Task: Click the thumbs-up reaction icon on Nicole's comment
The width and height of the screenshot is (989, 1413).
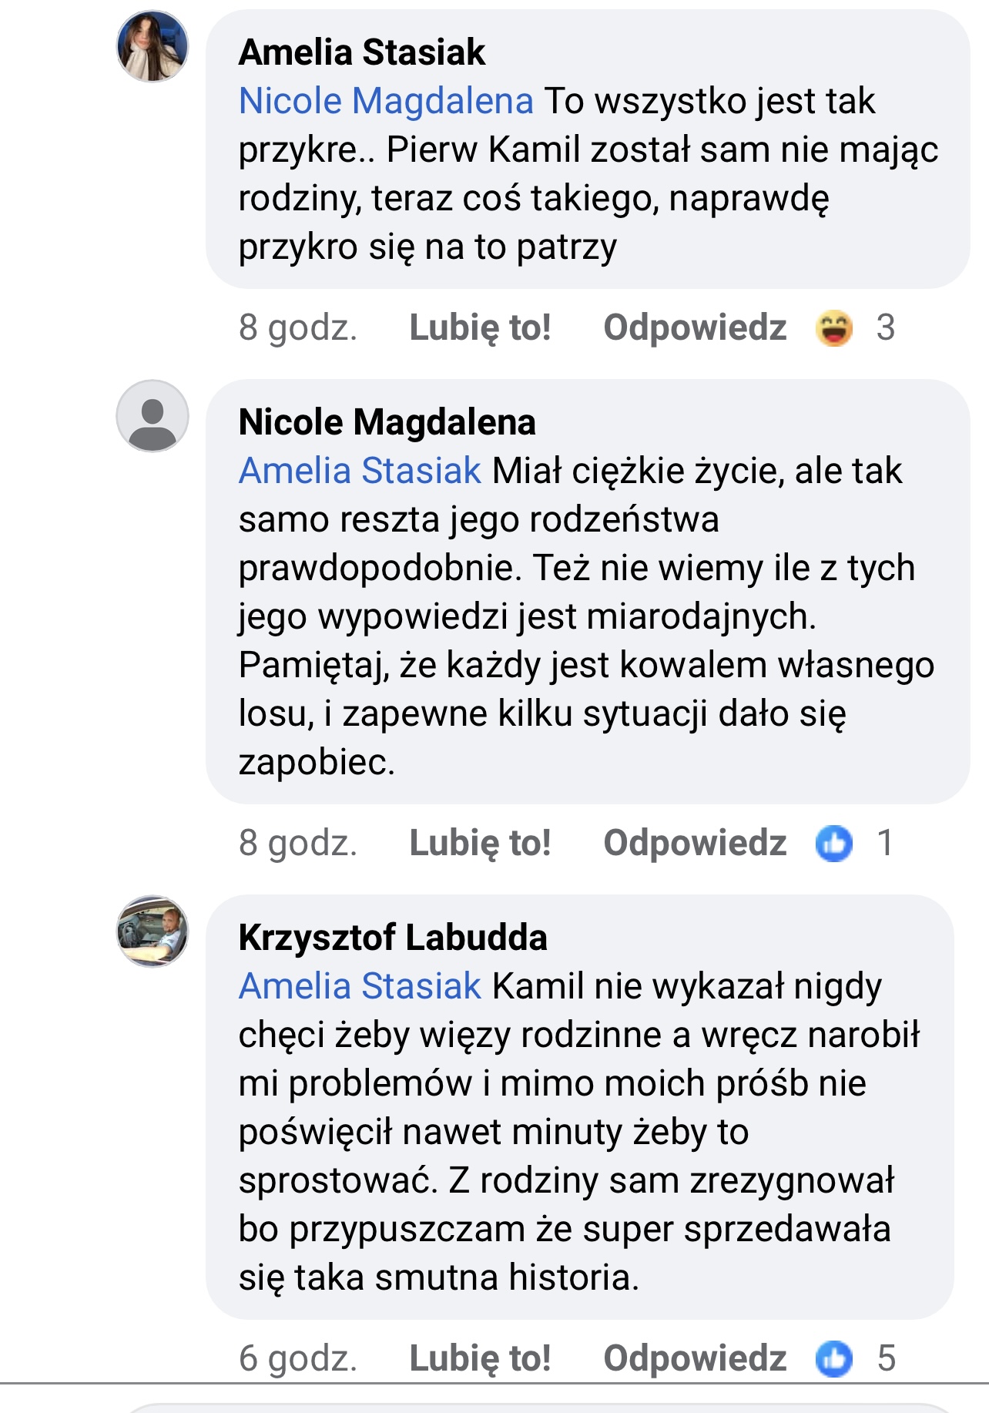Action: click(834, 843)
